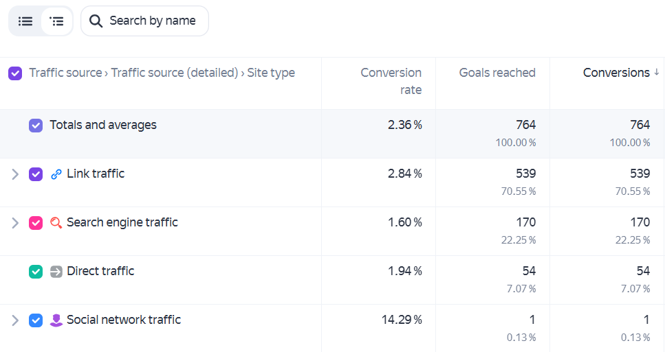Click the Site type breadcrumb

[271, 73]
